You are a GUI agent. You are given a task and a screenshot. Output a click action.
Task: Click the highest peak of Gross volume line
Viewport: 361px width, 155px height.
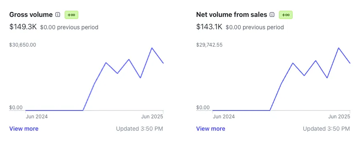coord(152,48)
